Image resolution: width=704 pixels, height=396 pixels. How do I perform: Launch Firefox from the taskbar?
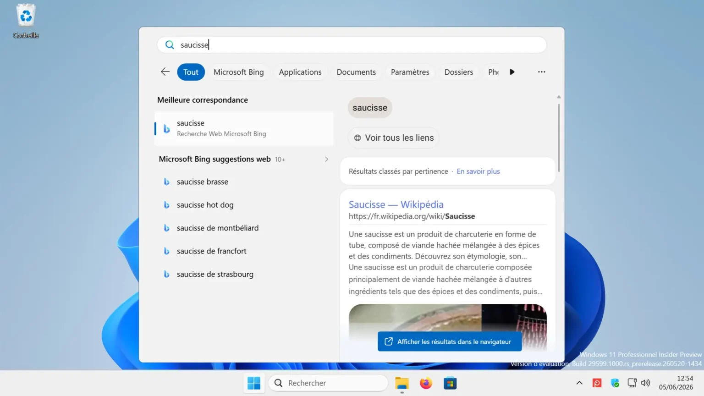[x=426, y=383]
